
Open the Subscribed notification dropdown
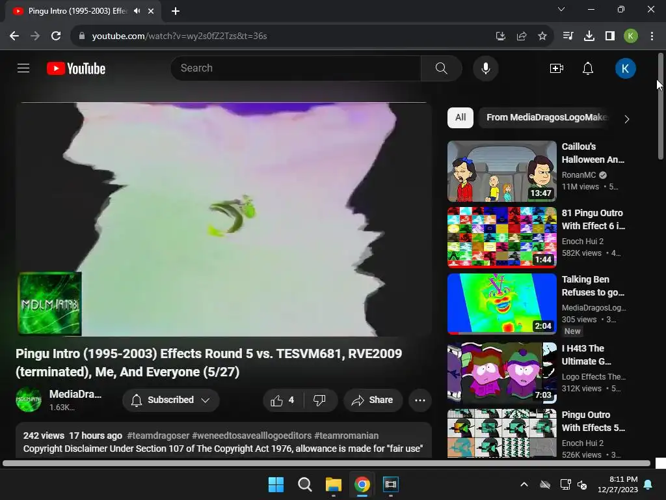coord(171,400)
